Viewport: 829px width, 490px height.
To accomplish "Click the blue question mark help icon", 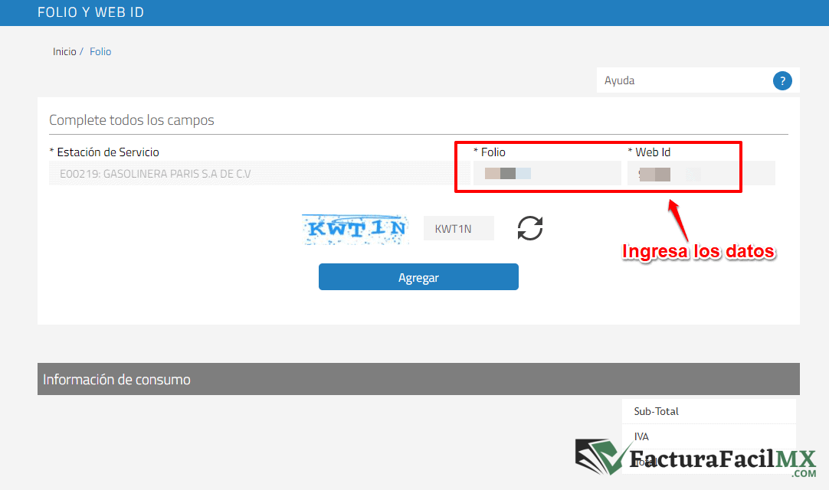I will pyautogui.click(x=781, y=80).
